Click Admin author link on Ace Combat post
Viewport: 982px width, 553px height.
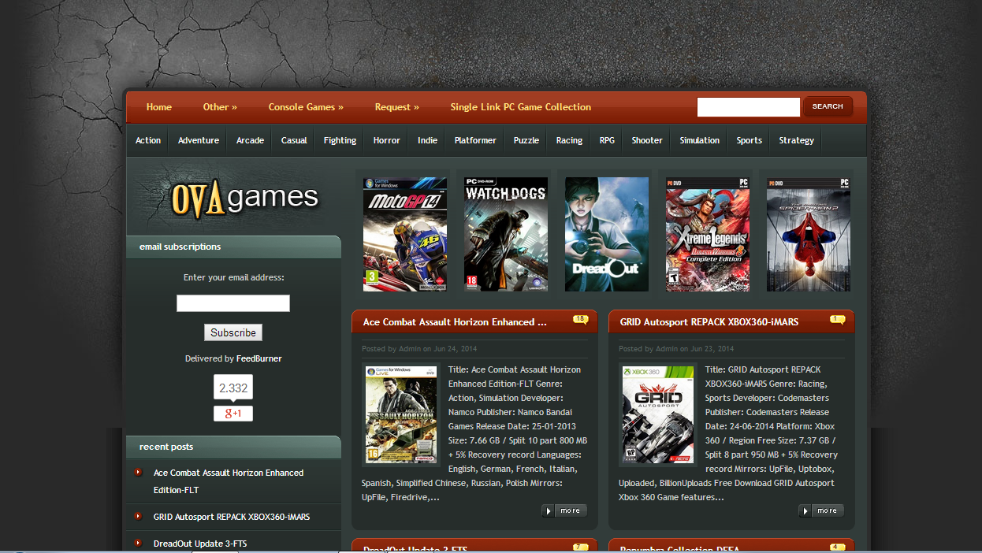(410, 348)
